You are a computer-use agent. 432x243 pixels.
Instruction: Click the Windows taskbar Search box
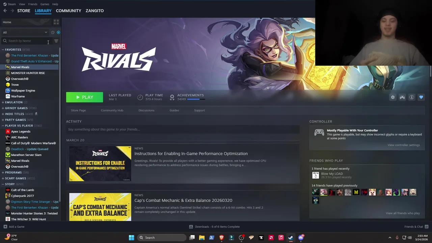click(x=162, y=238)
